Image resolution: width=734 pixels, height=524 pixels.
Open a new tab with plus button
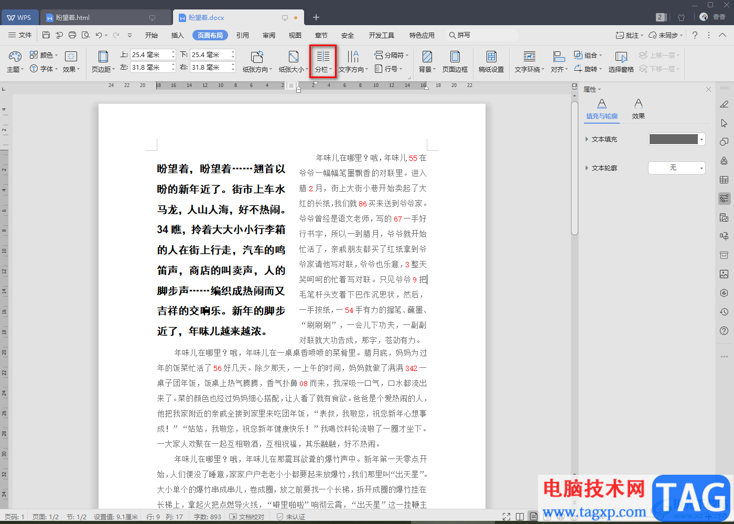pos(316,17)
